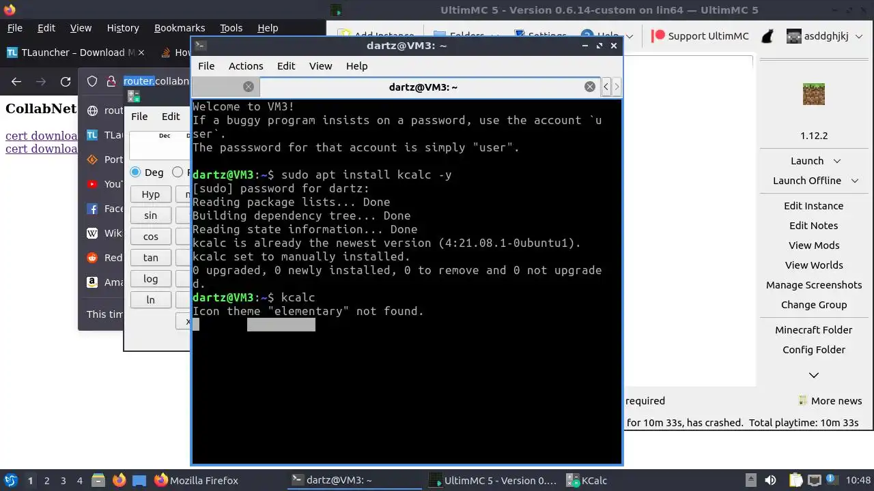The width and height of the screenshot is (874, 491).
Task: Select the Minecraft grass block instance icon
Action: (x=814, y=94)
